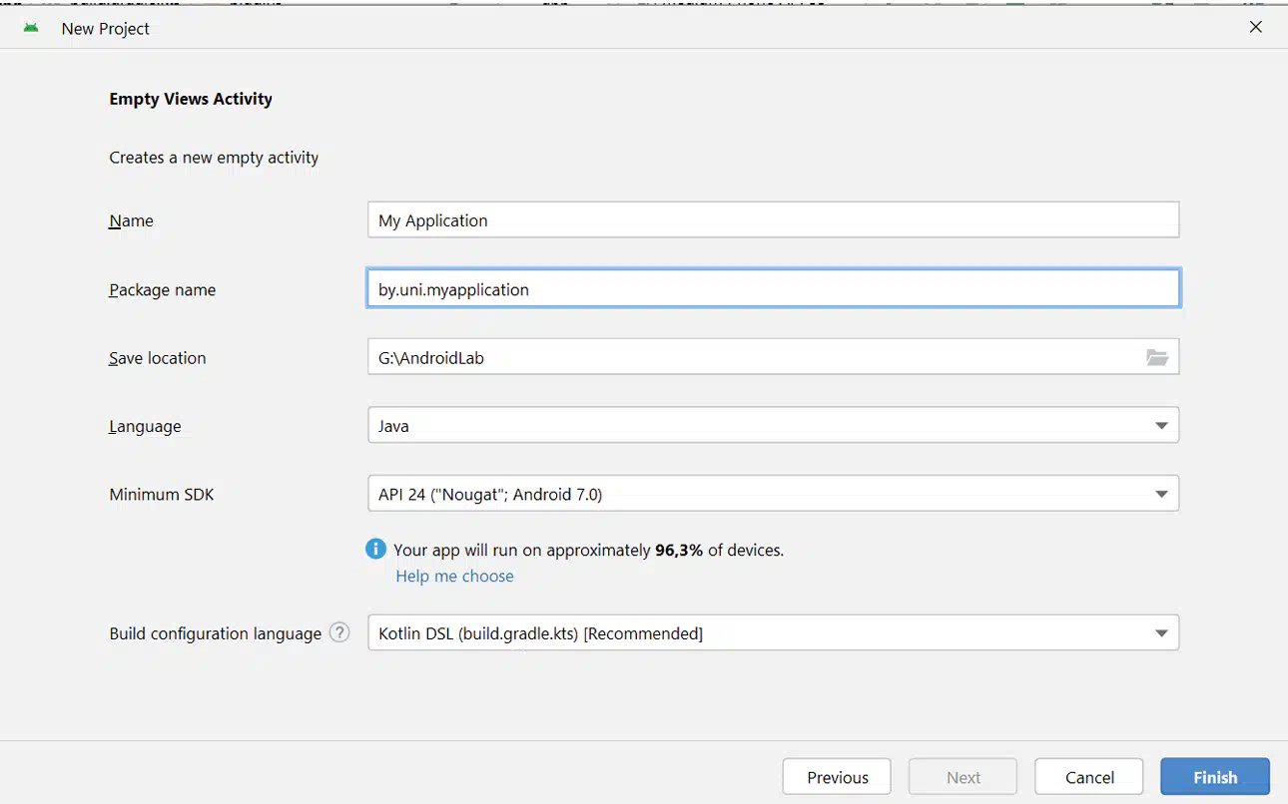
Task: Click the Android logo in the title bar
Action: pos(31,28)
